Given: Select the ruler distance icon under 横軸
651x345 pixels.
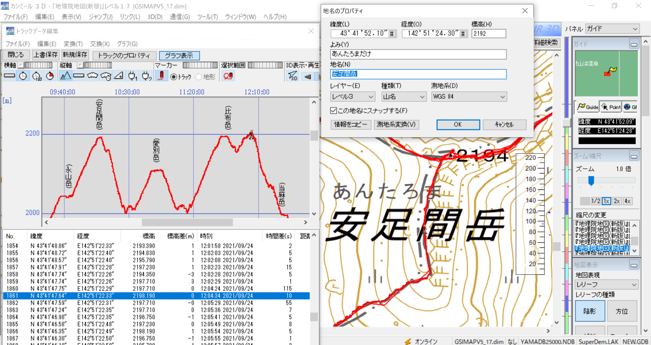Looking at the screenshot, I should (x=9, y=76).
